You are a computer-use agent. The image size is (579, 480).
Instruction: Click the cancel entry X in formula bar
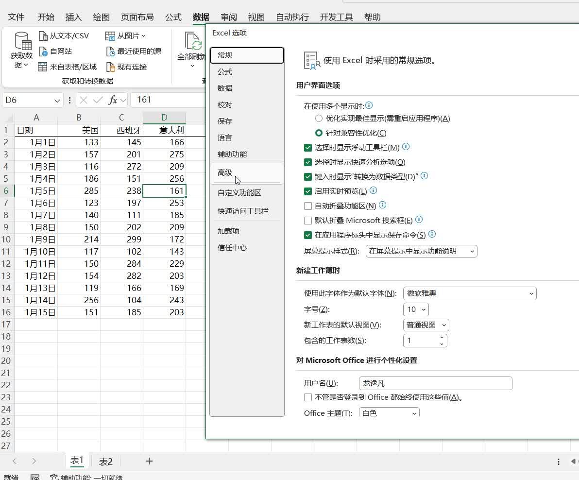pos(84,100)
